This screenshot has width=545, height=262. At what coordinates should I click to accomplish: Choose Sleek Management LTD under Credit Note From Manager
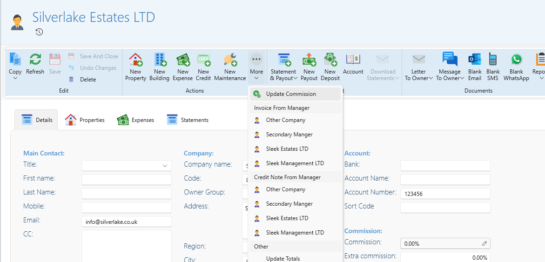(x=295, y=233)
